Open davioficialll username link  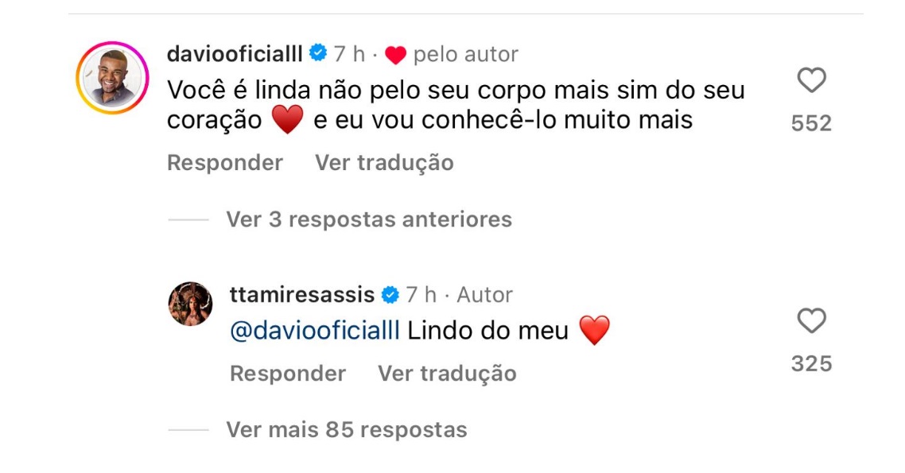(x=235, y=54)
